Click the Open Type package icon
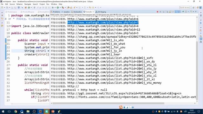The width and height of the screenshot is (203, 114). coord(68,8)
